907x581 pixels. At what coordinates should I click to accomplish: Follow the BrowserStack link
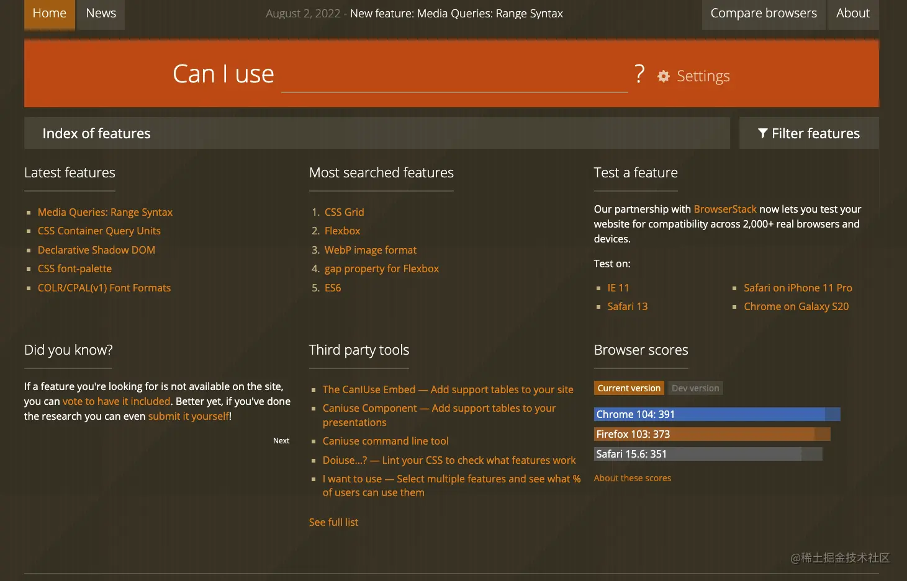click(x=725, y=209)
